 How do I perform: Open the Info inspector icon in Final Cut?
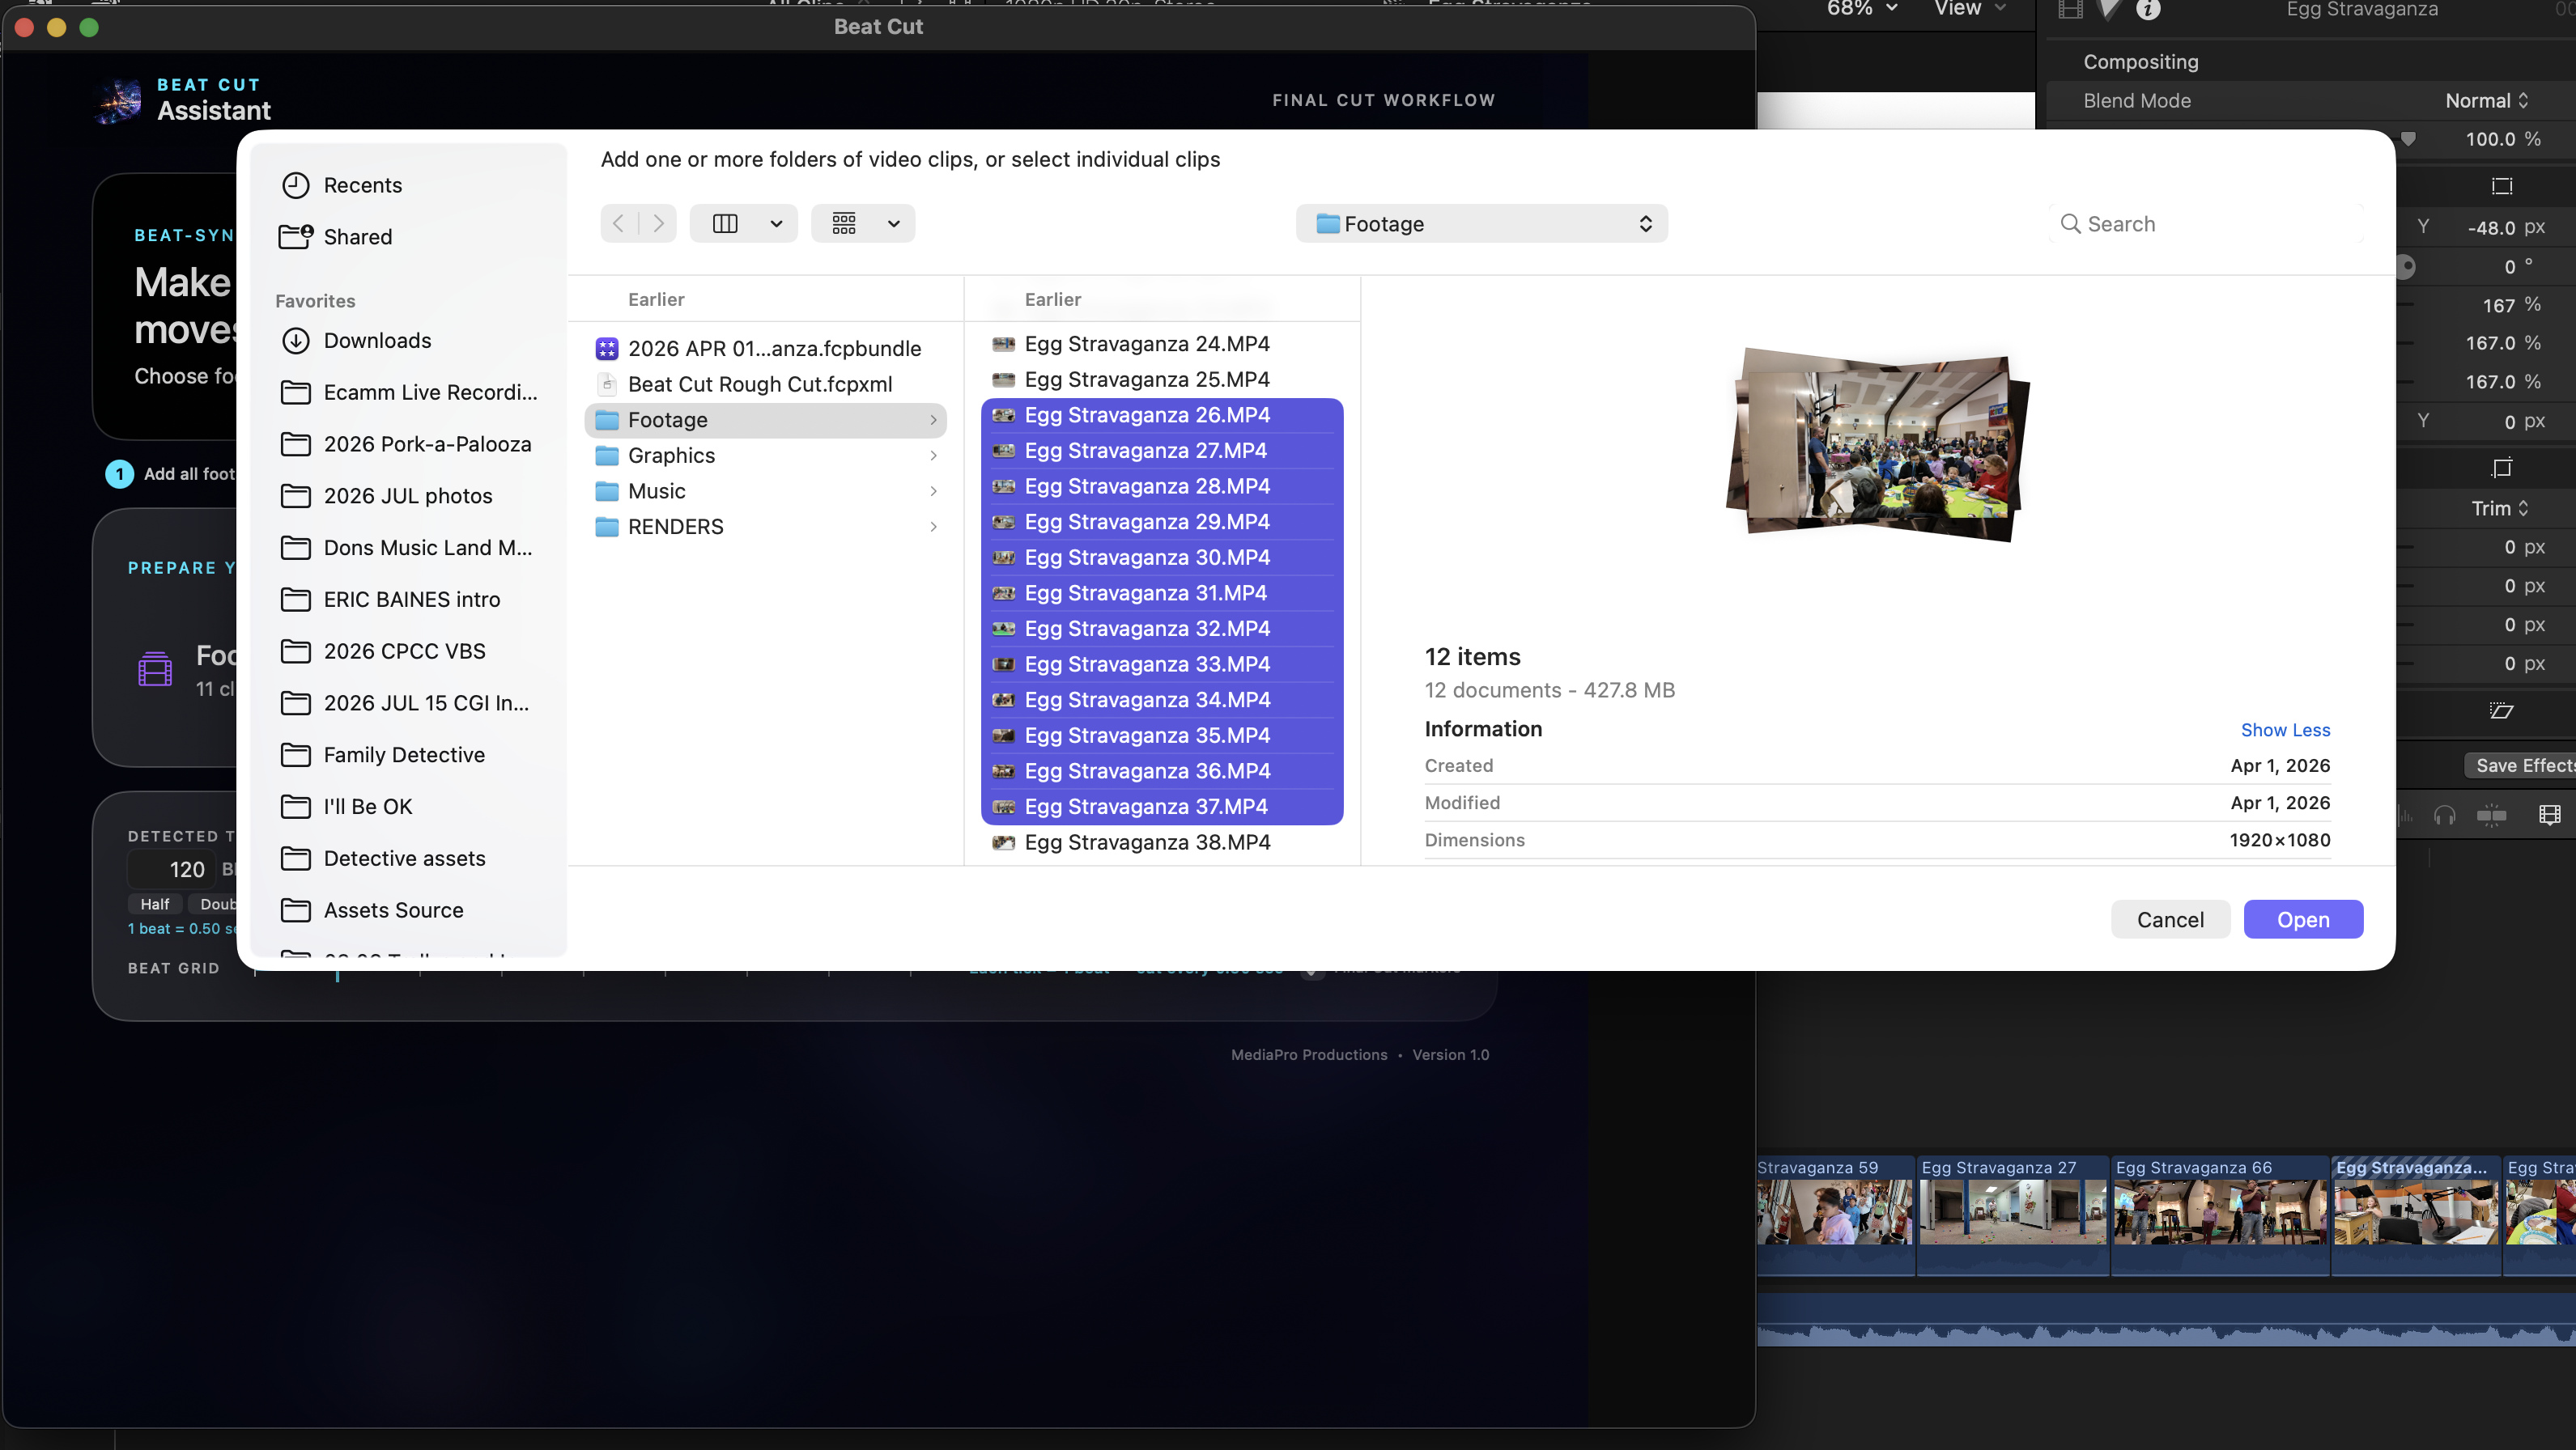pos(2148,10)
